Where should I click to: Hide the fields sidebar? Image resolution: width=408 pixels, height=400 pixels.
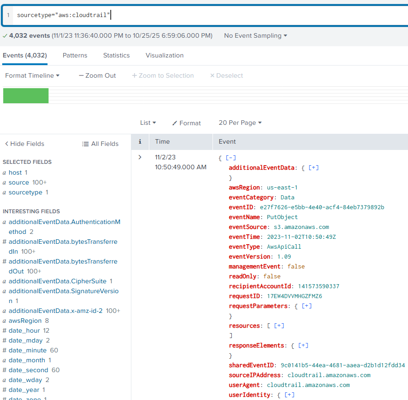pos(25,144)
